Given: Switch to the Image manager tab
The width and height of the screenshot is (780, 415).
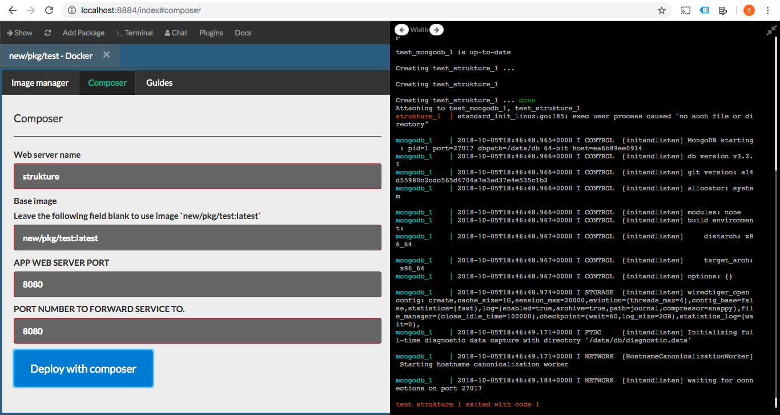Looking at the screenshot, I should [40, 83].
